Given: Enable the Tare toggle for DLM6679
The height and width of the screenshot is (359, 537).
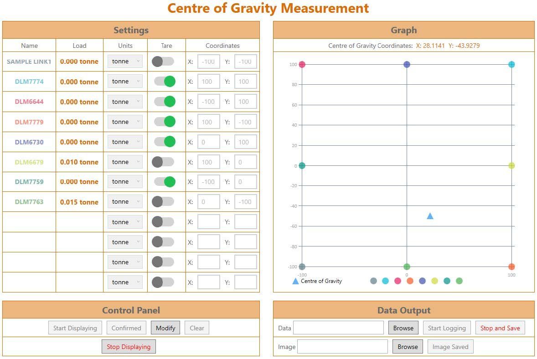Looking at the screenshot, I should [166, 161].
